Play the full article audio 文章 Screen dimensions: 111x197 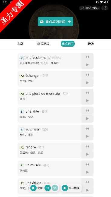(37, 188)
